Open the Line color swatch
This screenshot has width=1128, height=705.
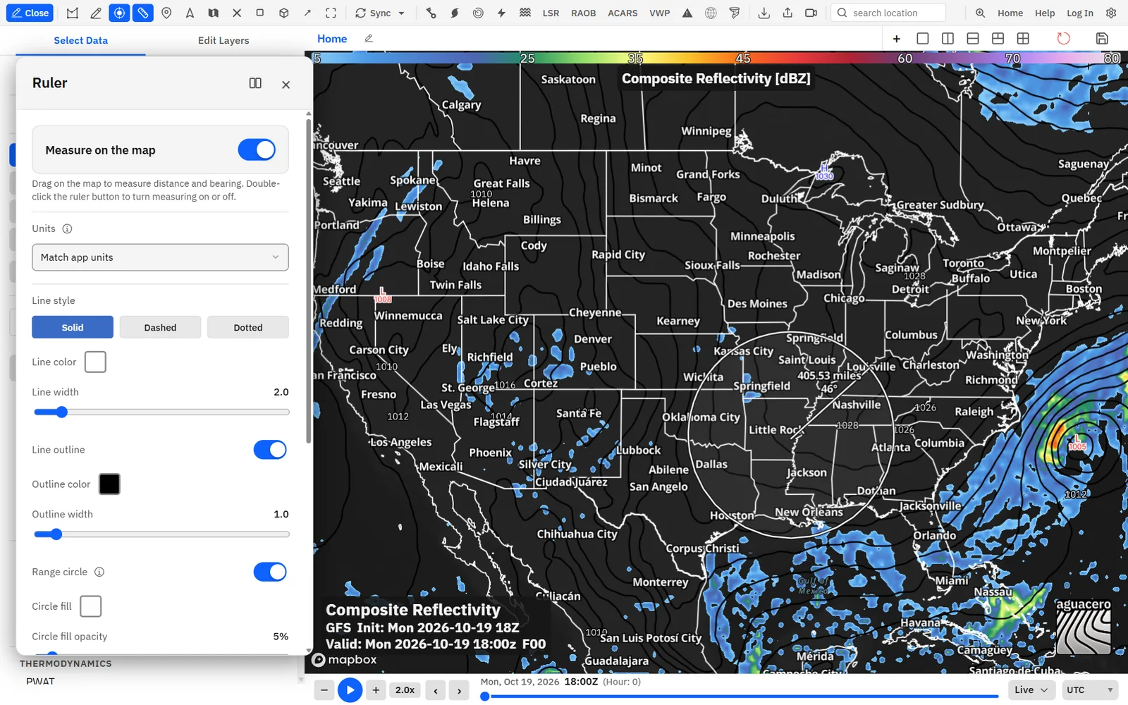95,362
